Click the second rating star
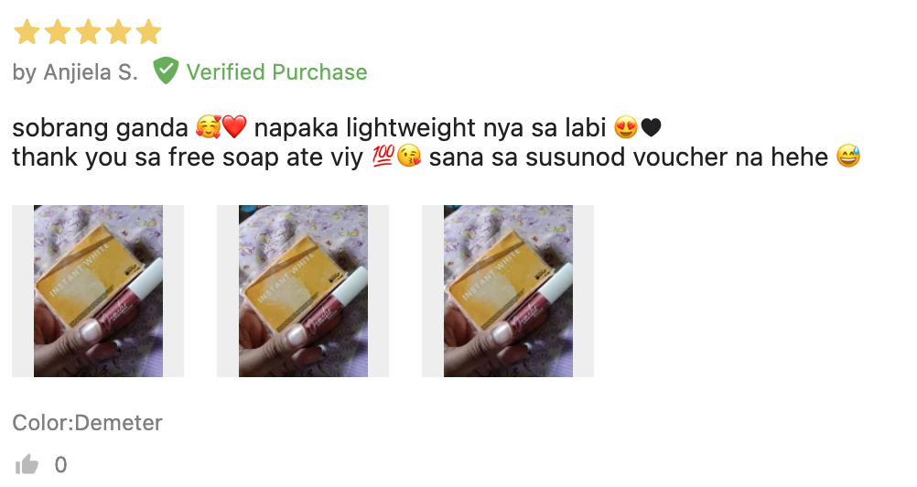917x487 pixels. coord(58,31)
